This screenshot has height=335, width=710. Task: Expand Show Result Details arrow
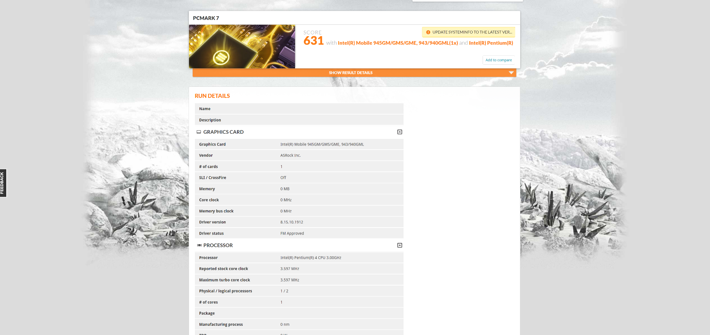tap(511, 73)
